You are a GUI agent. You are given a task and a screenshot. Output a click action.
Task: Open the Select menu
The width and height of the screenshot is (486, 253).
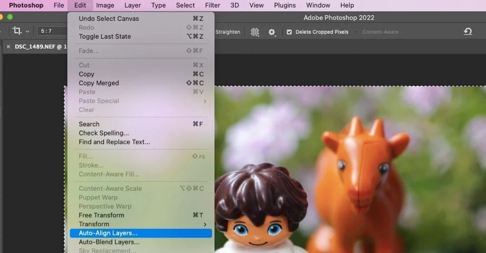(186, 5)
